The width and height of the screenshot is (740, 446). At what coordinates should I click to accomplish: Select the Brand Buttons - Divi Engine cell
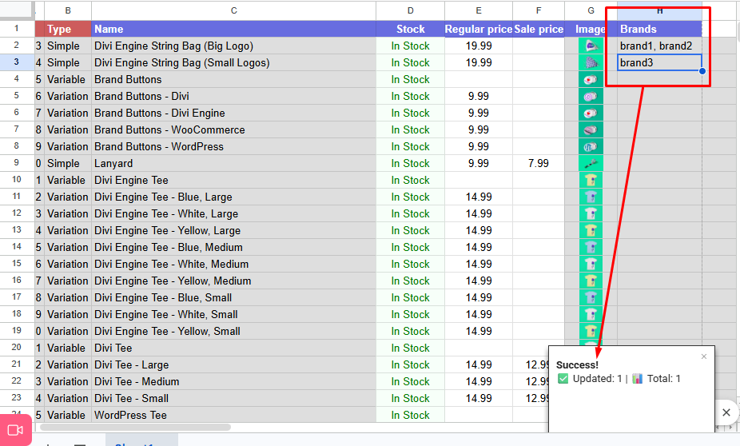(x=233, y=113)
